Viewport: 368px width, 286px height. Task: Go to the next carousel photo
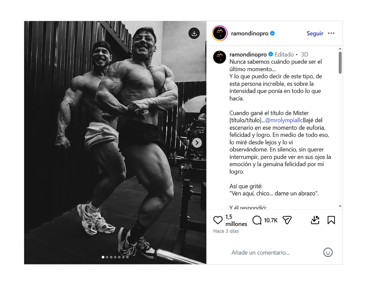[x=197, y=143]
